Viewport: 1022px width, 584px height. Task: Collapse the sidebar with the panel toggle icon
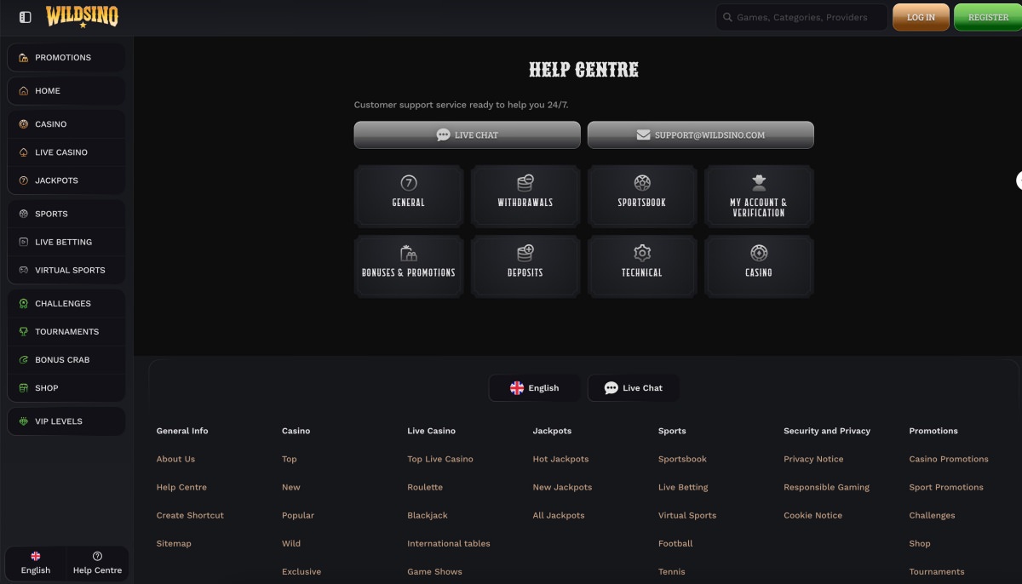25,17
